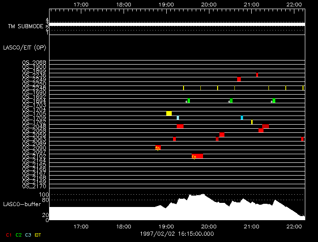The image size is (318, 242).
Task: Select the leftmost green block on OS_1694 row
Action: [189, 101]
